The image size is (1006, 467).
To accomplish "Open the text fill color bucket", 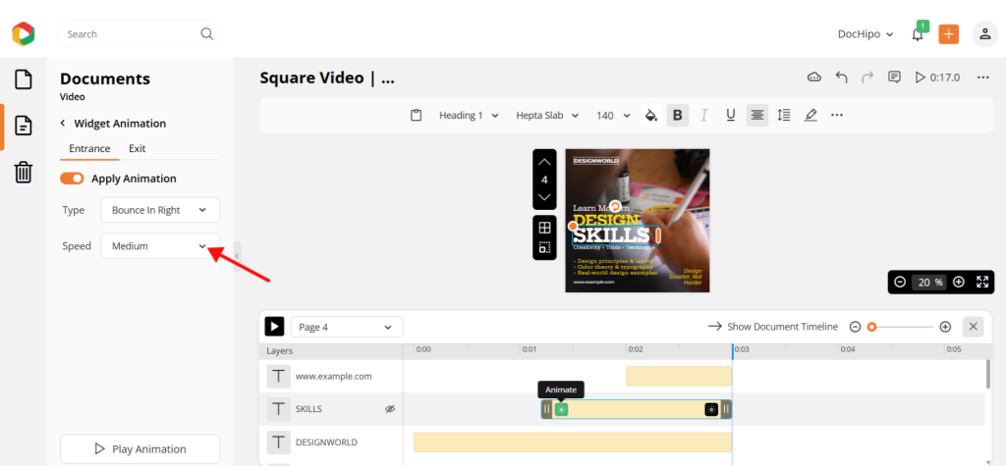I will coord(650,116).
